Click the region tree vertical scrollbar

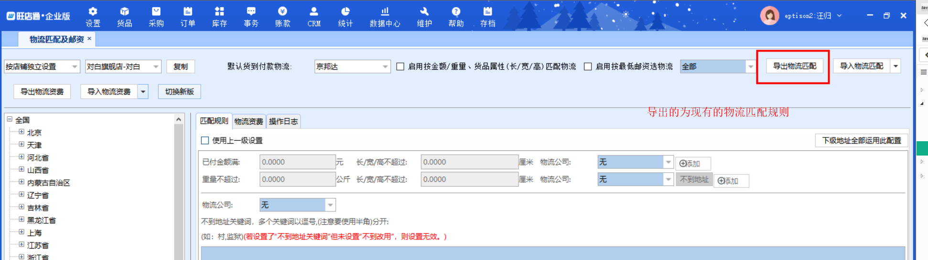(x=179, y=191)
